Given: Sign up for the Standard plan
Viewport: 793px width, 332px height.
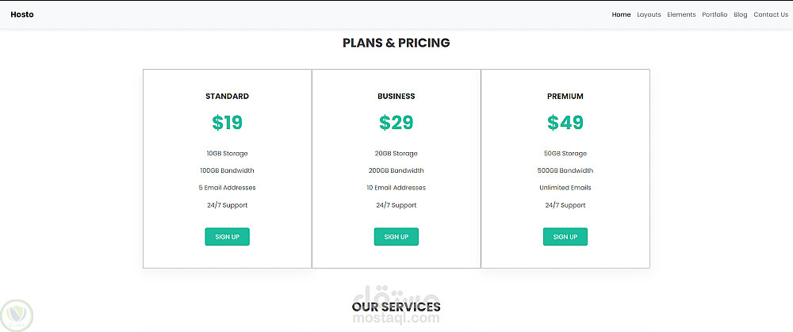Looking at the screenshot, I should click(228, 237).
